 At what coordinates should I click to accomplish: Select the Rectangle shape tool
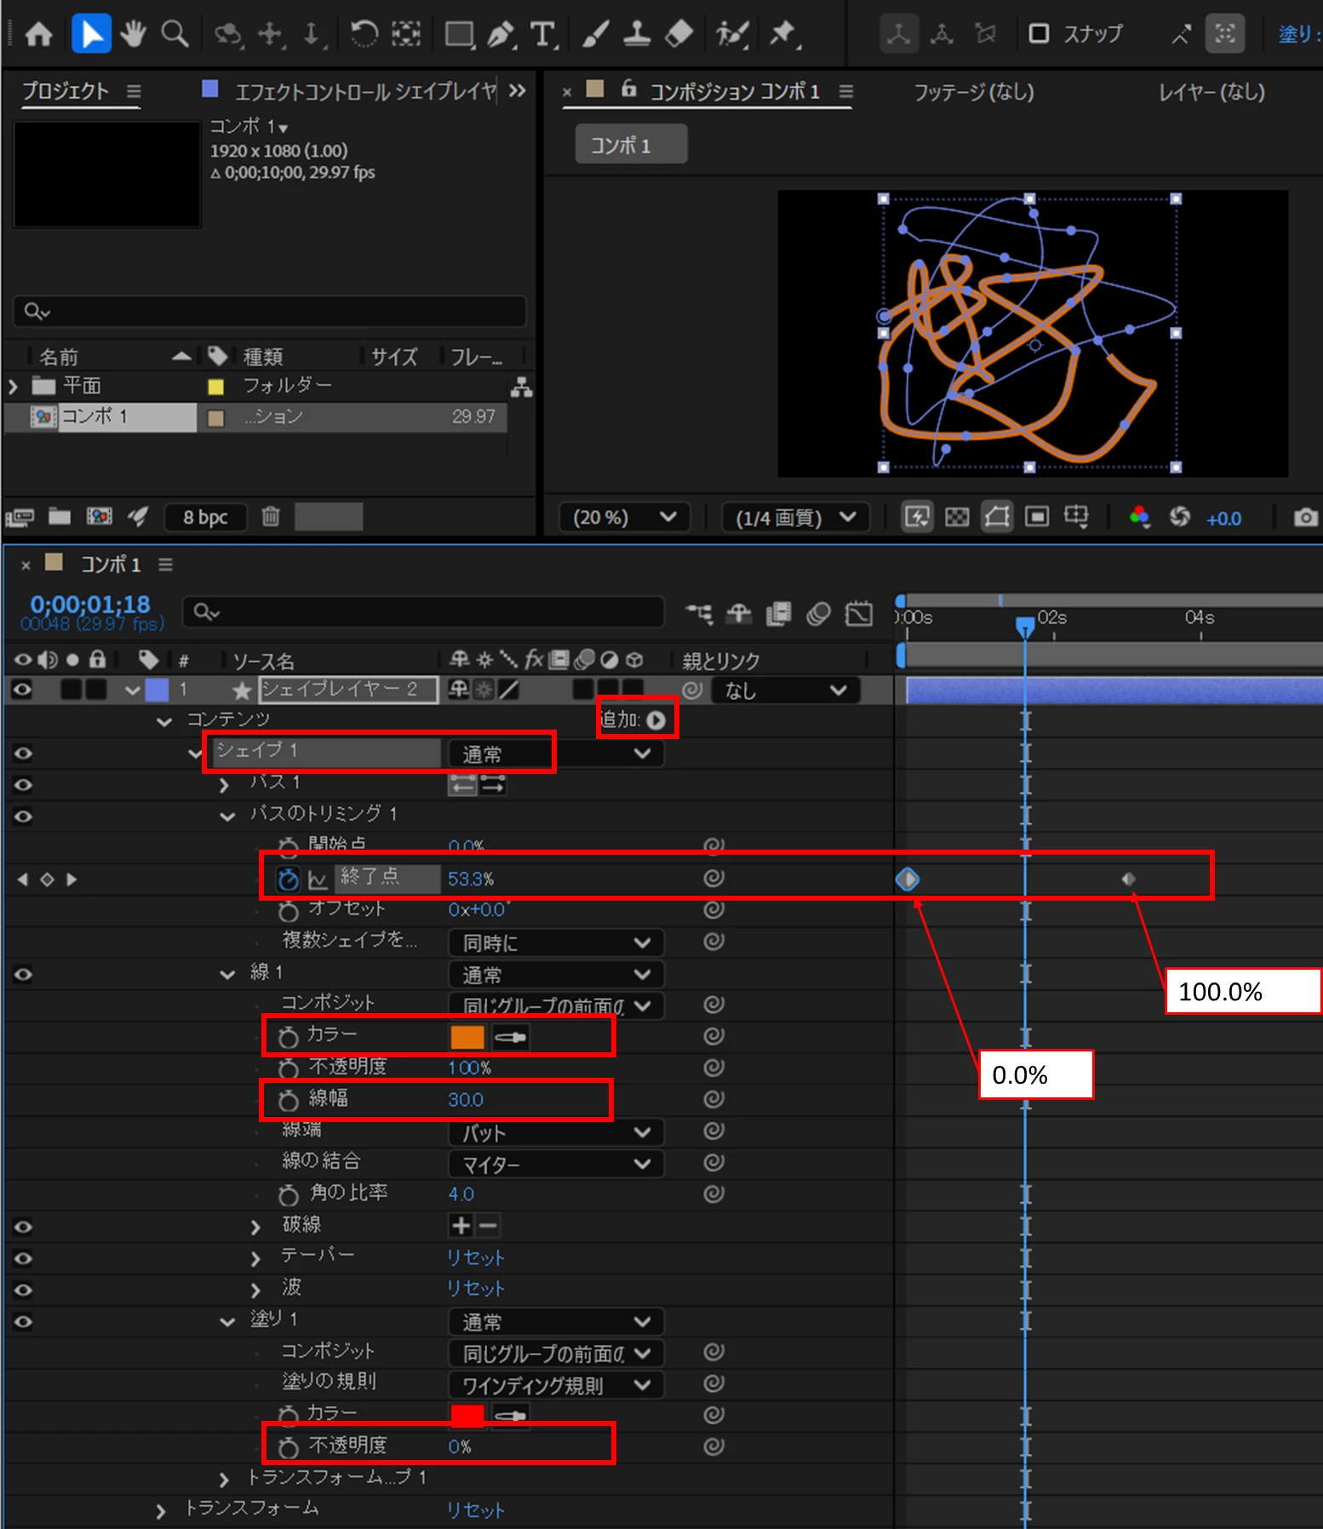tap(460, 34)
